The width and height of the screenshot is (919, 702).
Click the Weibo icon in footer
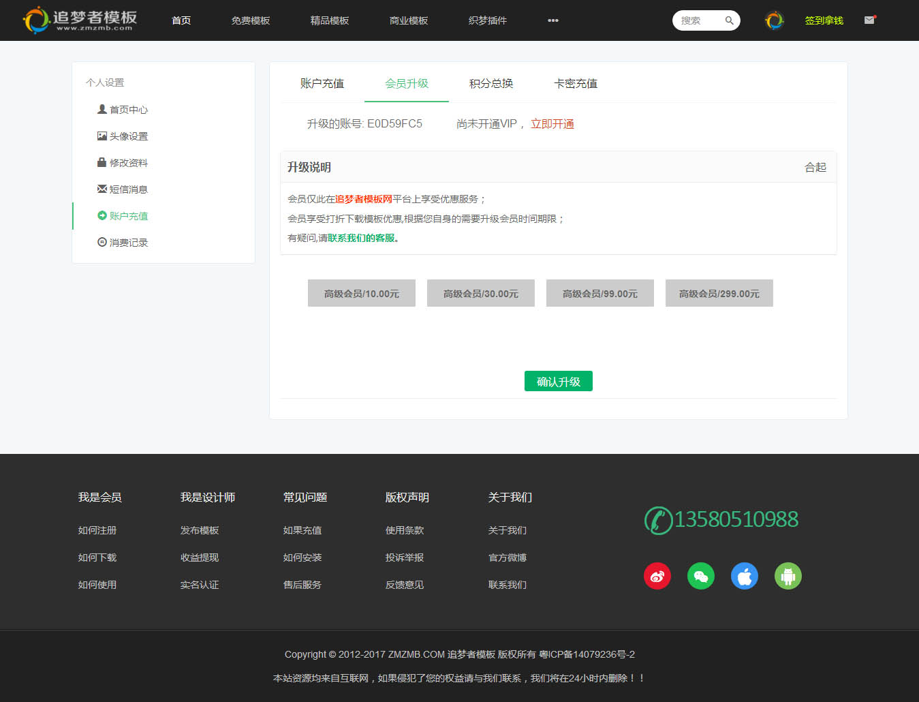(657, 576)
